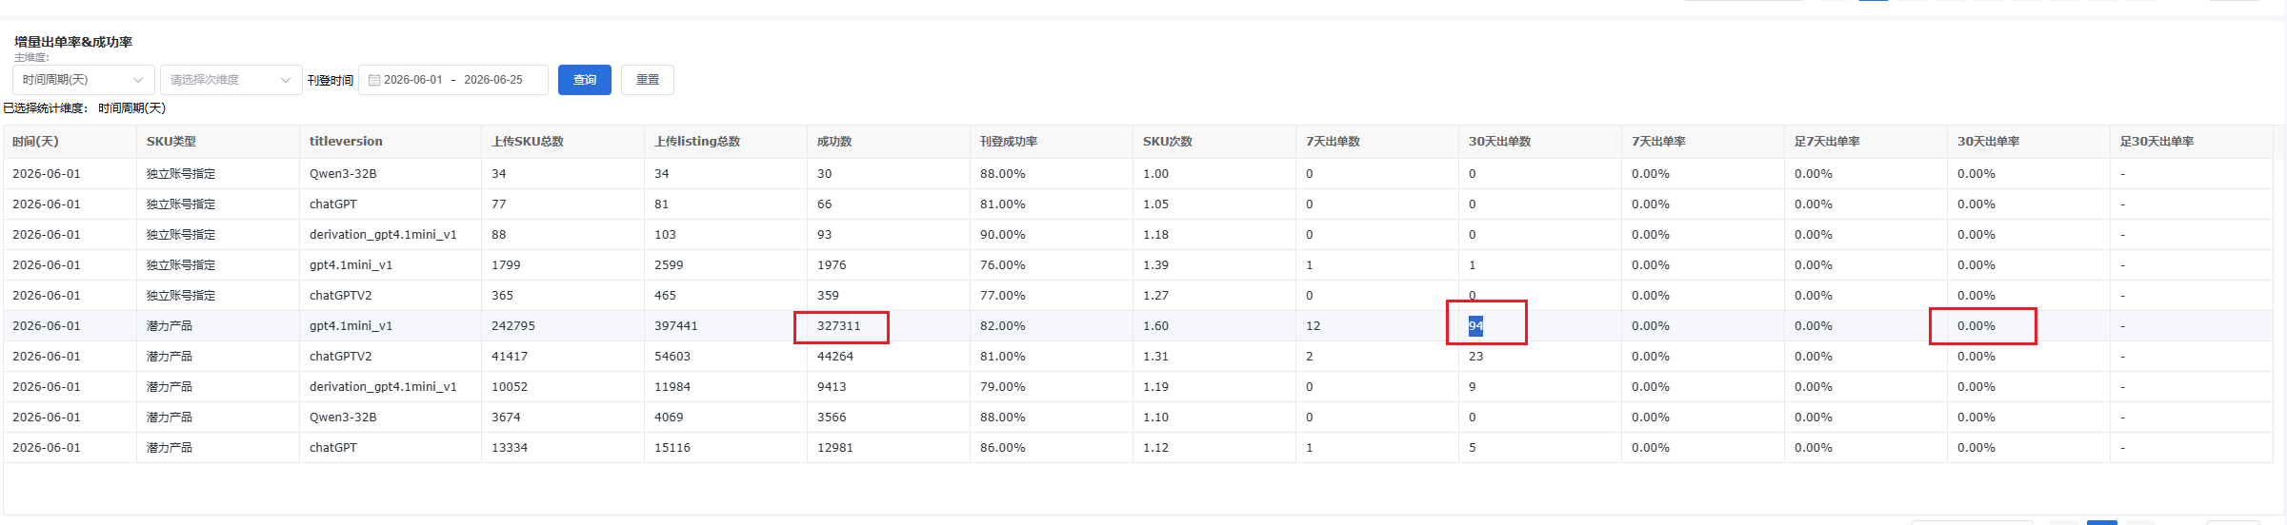Click the listing total value 397441

coord(676,326)
